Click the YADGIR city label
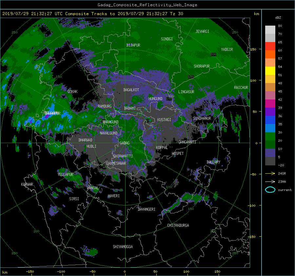 [x=227, y=50]
